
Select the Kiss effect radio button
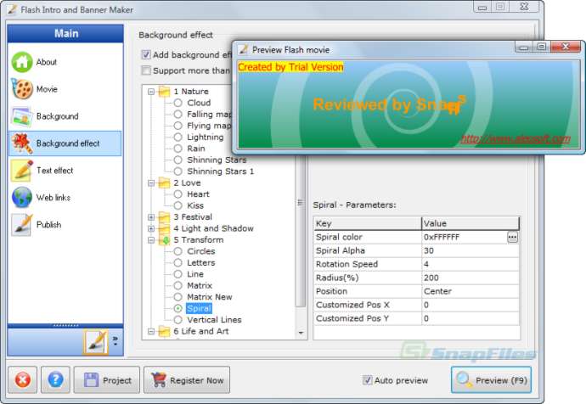(177, 205)
